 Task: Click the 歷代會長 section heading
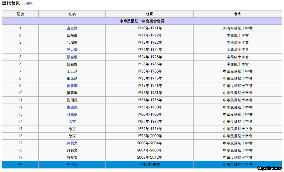[x=11, y=3]
